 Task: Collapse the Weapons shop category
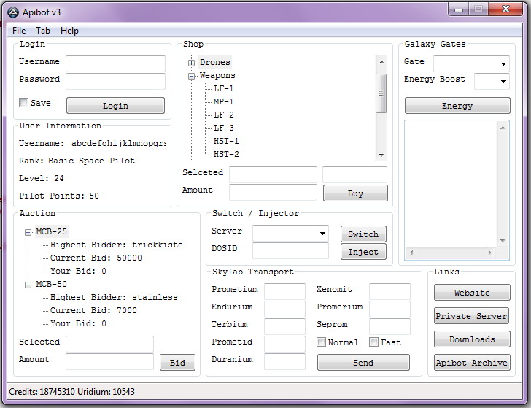tap(191, 76)
